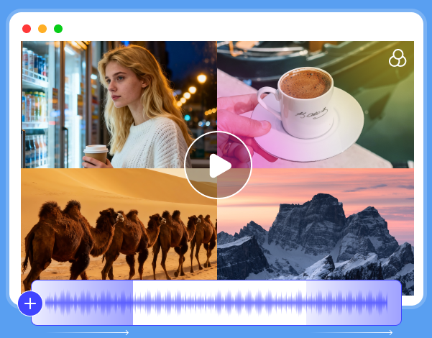Open the color filter overlapping circles icon
The image size is (432, 338).
pyautogui.click(x=397, y=58)
